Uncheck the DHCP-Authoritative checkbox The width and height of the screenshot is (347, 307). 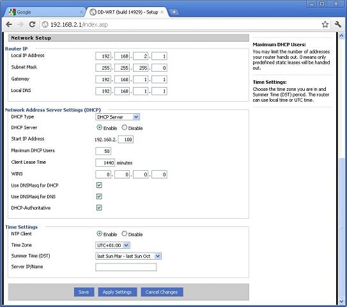coord(99,208)
